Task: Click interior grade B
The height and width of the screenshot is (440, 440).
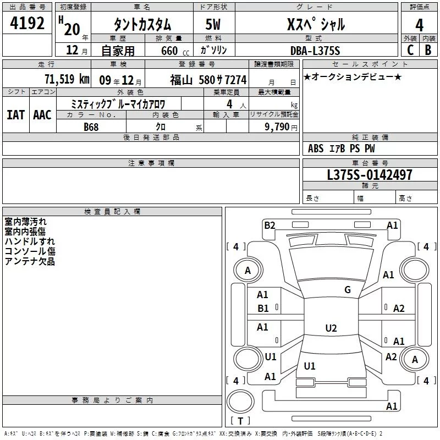Action: click(x=428, y=50)
